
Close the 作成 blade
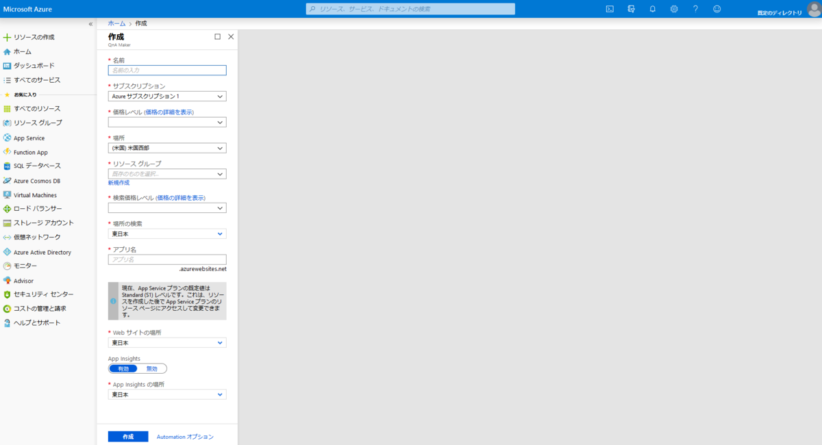tap(231, 37)
